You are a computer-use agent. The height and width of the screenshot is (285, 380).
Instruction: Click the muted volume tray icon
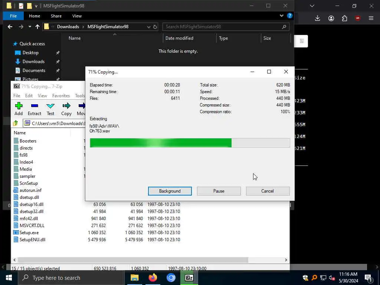[332, 278]
